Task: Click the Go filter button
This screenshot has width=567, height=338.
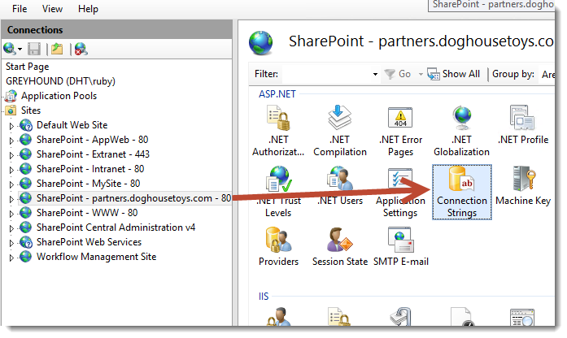Action: click(x=397, y=74)
